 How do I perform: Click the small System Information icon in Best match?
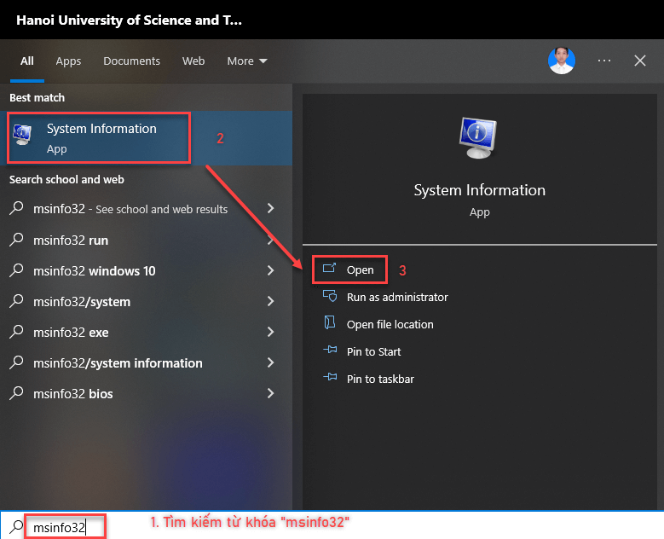(x=22, y=135)
